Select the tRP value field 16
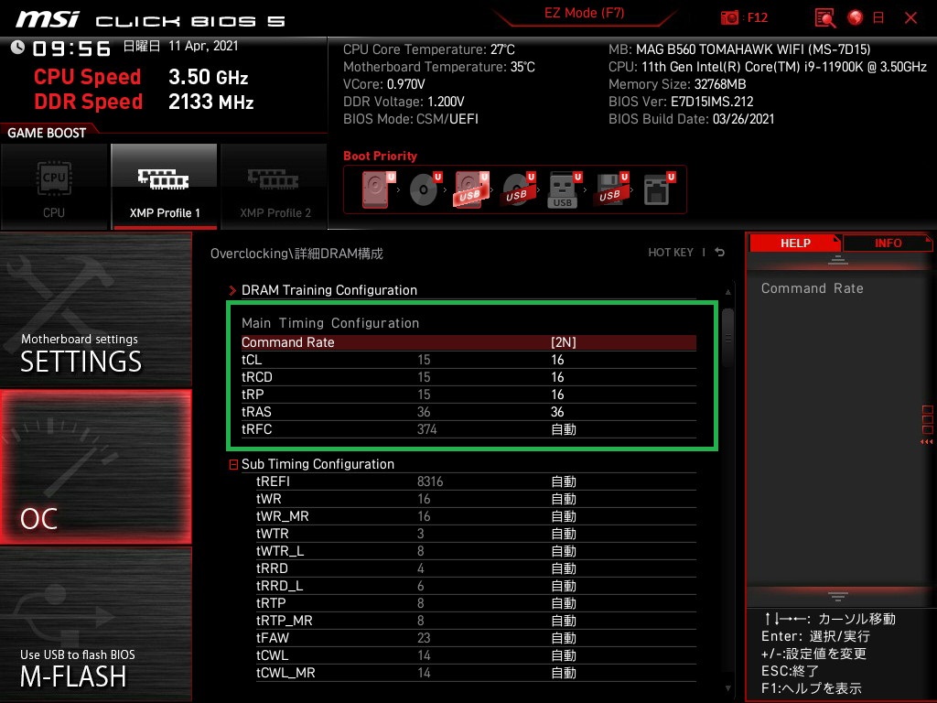 click(x=557, y=395)
